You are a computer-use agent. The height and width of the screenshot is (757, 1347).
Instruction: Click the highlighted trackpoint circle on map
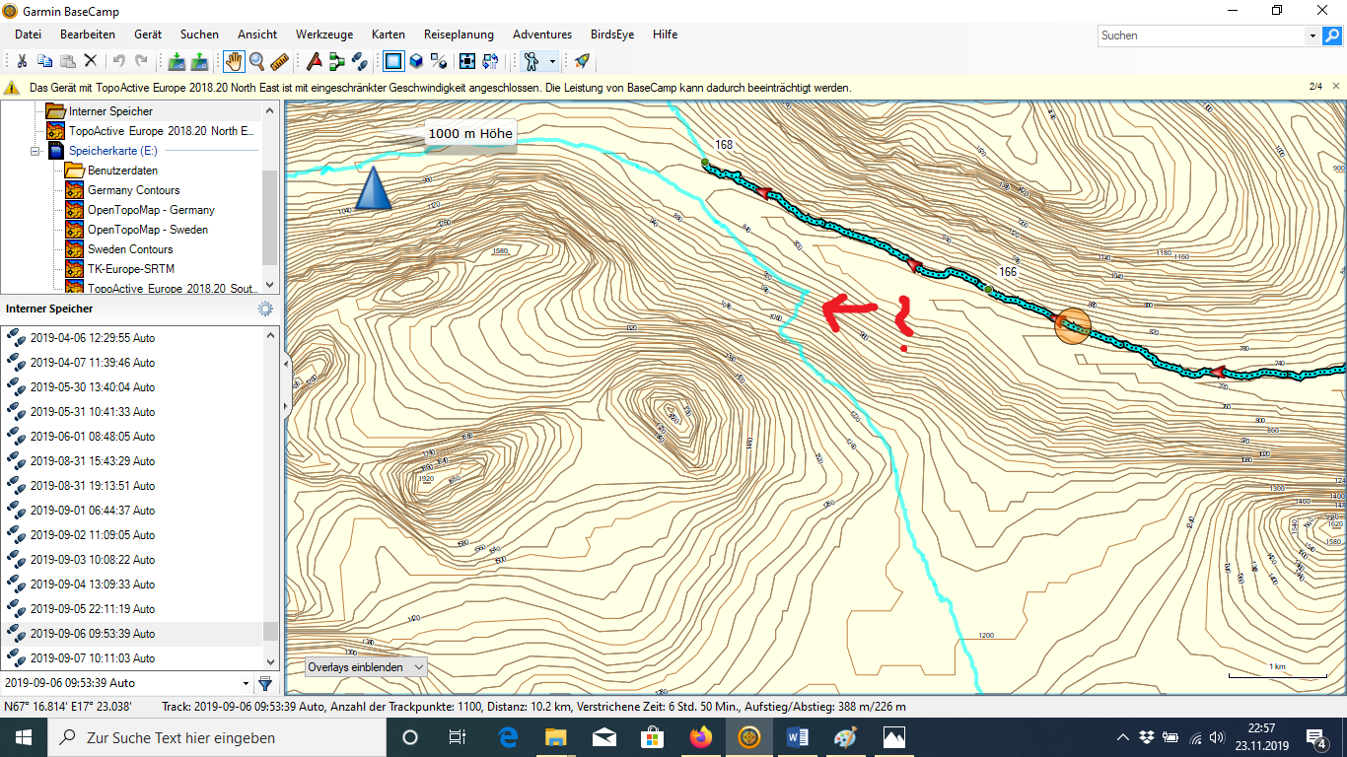(1072, 324)
